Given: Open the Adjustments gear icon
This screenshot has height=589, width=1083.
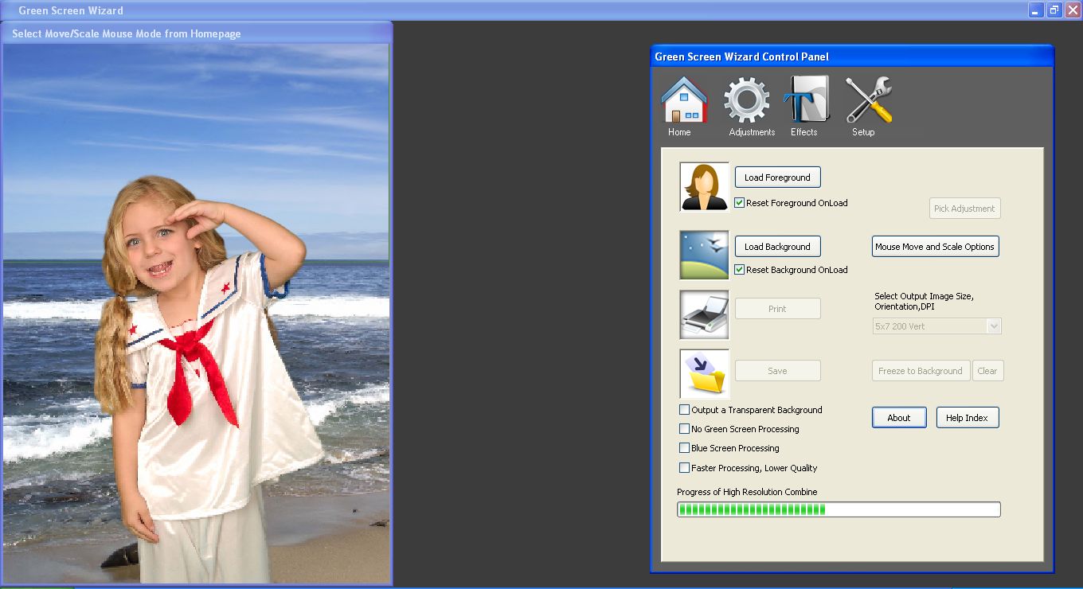Looking at the screenshot, I should pos(747,100).
